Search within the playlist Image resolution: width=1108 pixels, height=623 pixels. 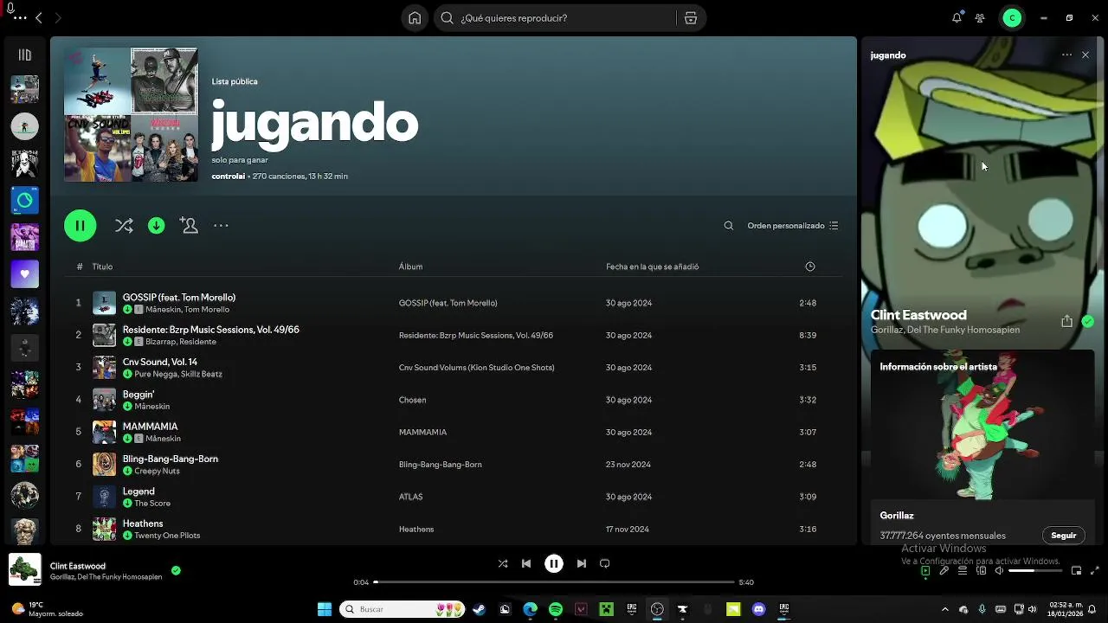click(729, 226)
